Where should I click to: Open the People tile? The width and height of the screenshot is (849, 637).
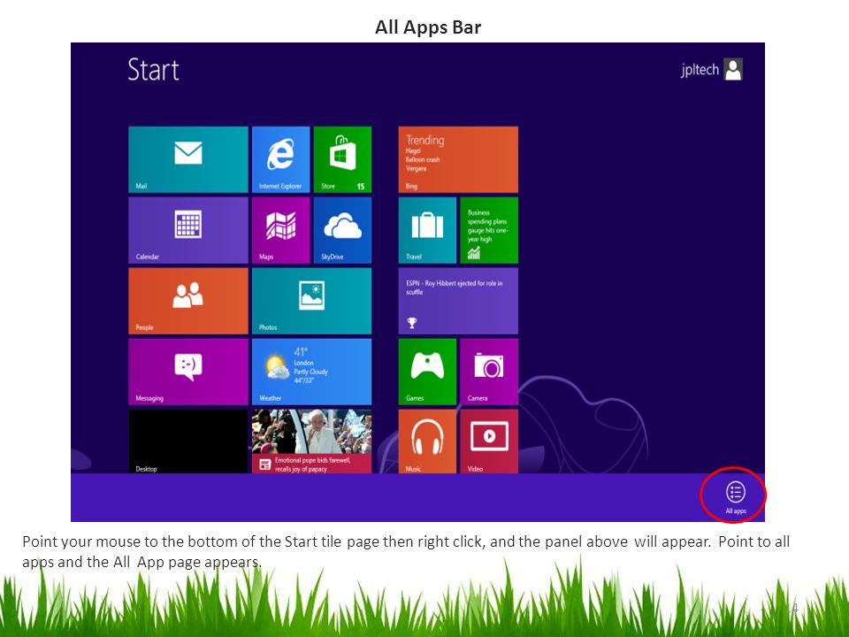(x=187, y=301)
